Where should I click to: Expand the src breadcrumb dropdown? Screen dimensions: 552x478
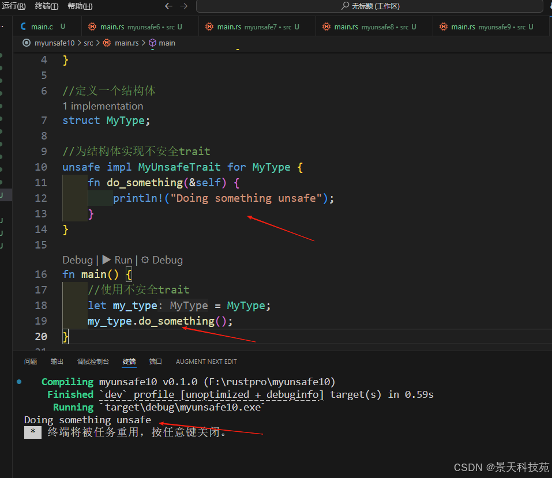pos(88,43)
